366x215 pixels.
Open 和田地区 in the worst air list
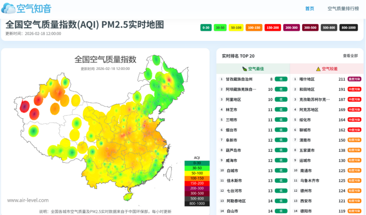[307, 89]
